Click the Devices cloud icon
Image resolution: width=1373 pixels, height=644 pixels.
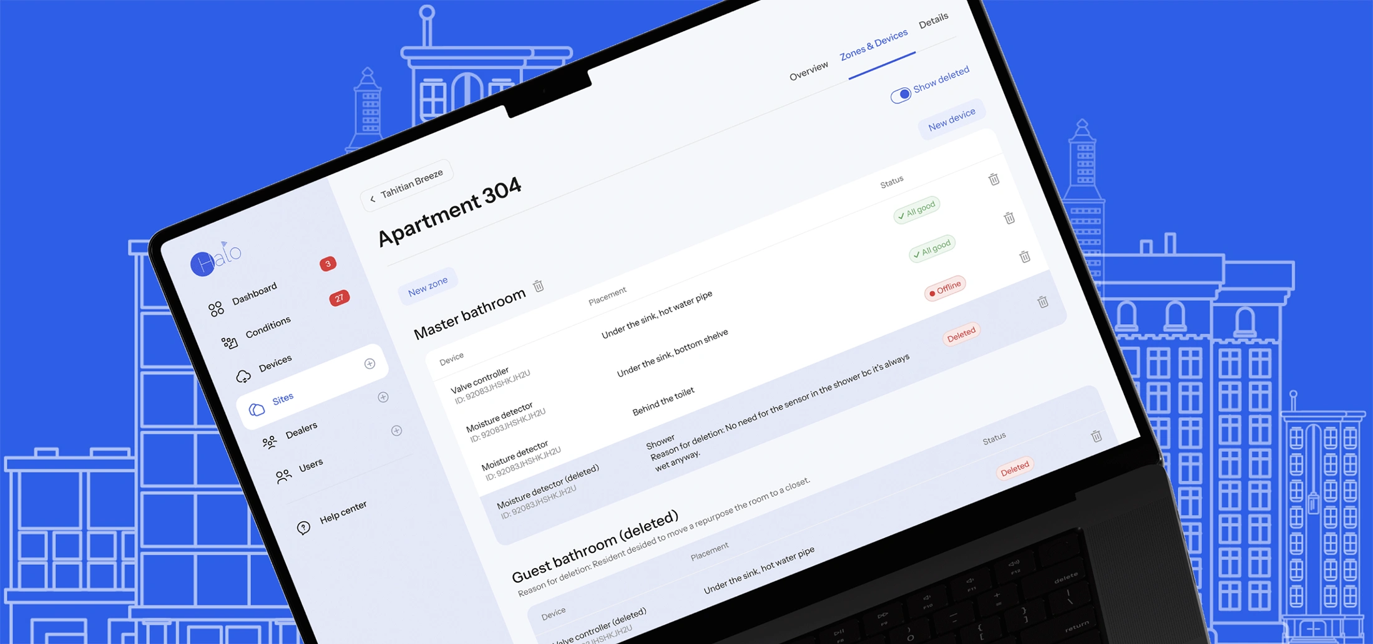[x=244, y=375]
